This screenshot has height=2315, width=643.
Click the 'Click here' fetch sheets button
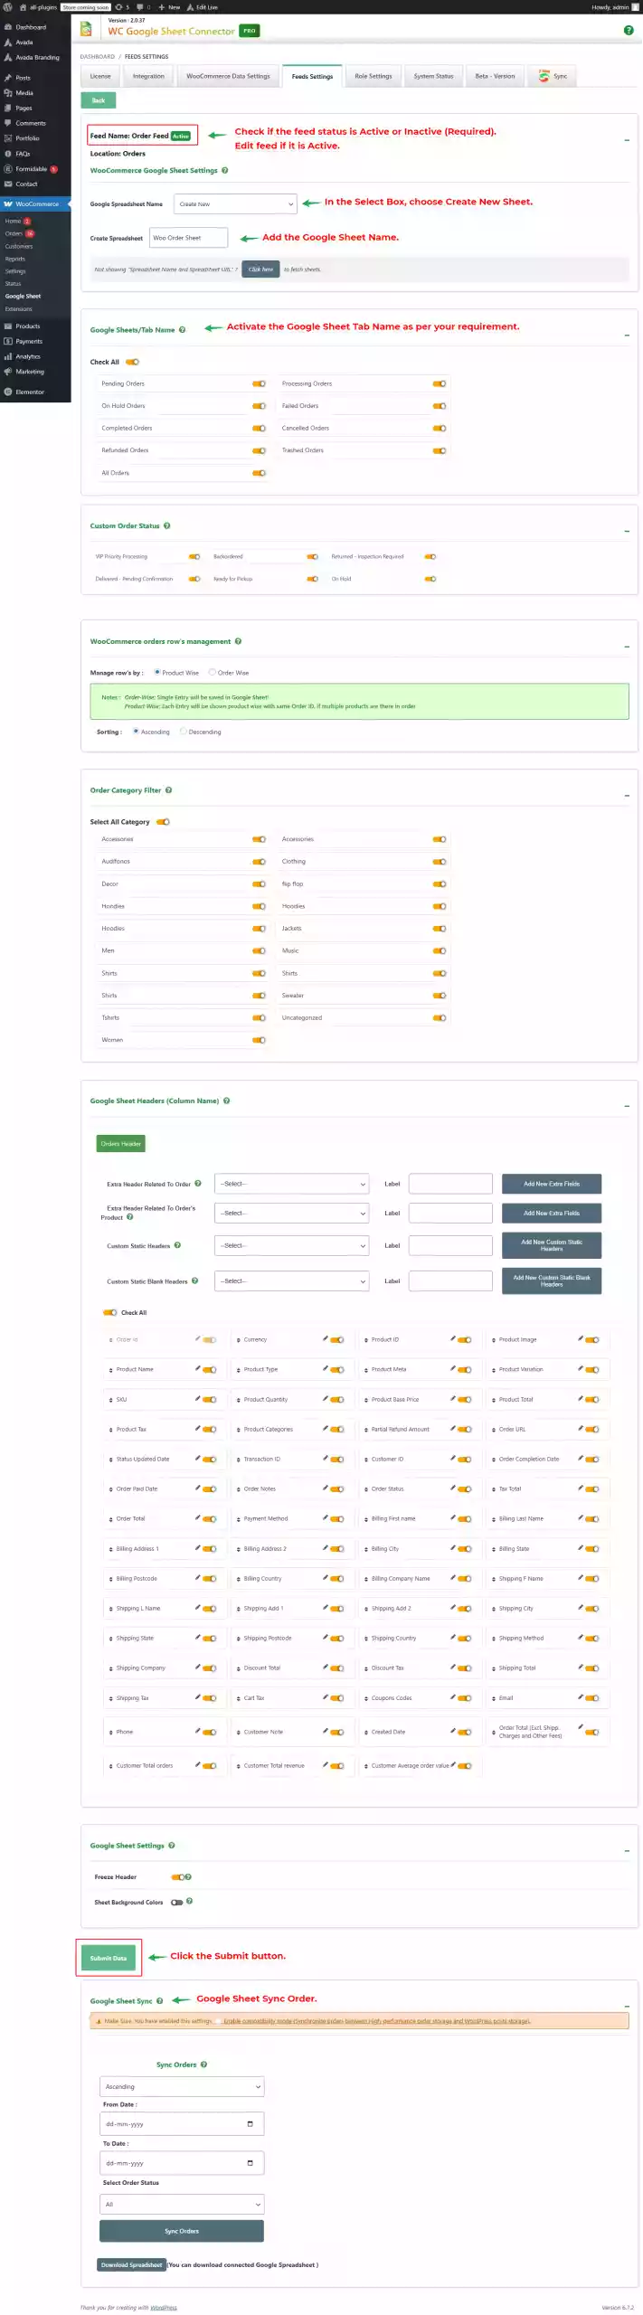coord(260,269)
